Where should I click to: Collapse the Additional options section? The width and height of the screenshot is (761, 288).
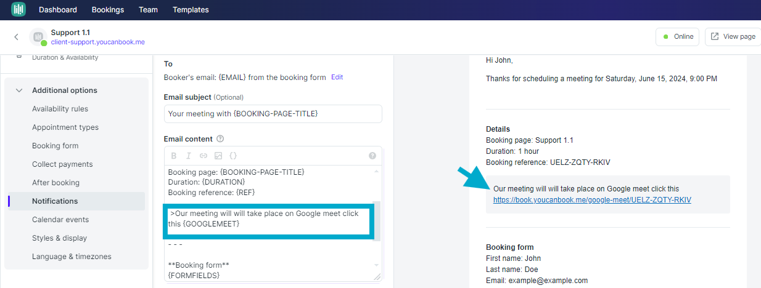tap(19, 90)
